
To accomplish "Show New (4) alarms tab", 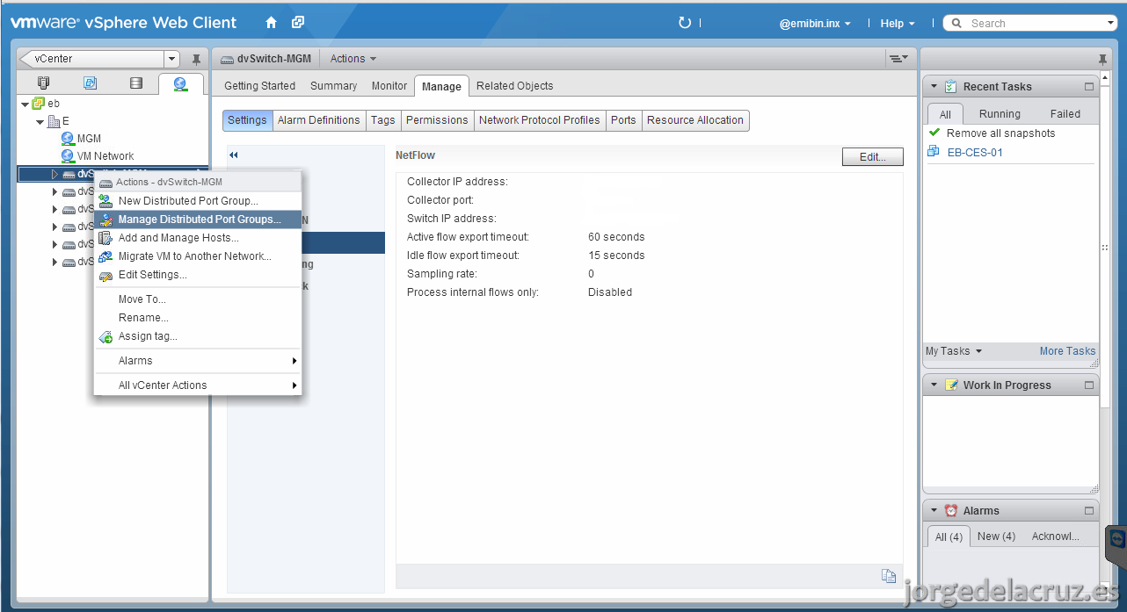I will pos(996,536).
